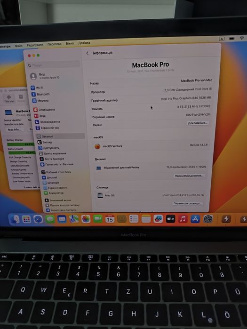
Task: Select Користувачі та групи in the sidebar
Action: pos(61,210)
